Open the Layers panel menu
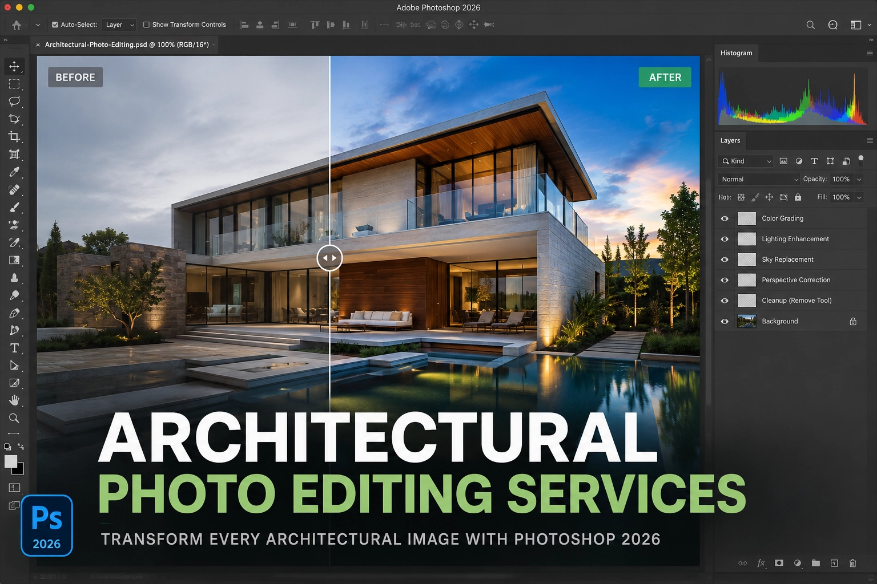877x584 pixels. pyautogui.click(x=870, y=140)
